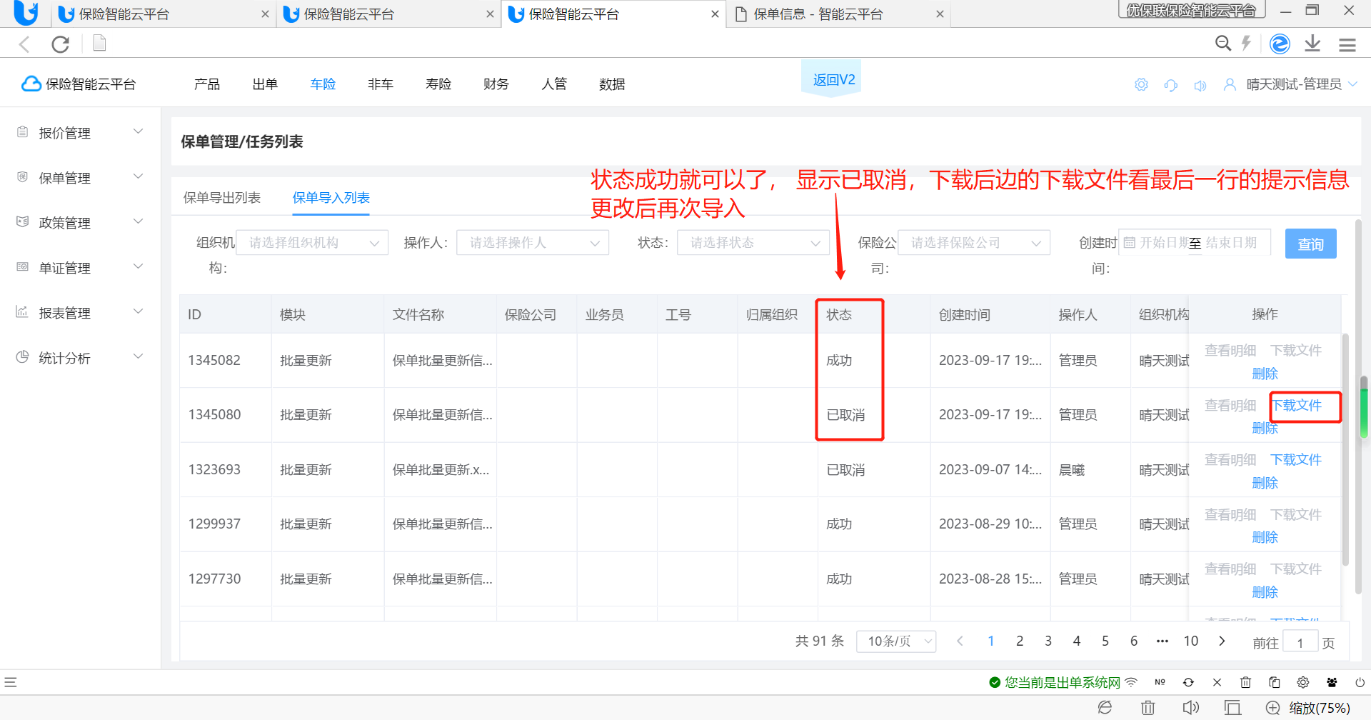
Task: Open the 车险 top menu
Action: 323,84
